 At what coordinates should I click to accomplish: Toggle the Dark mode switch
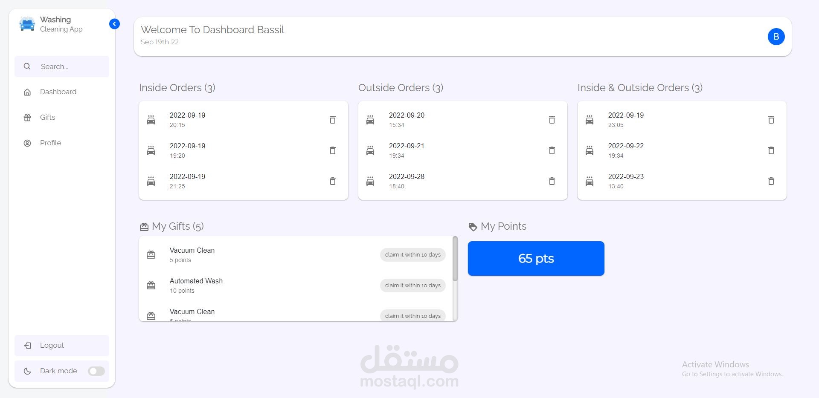(x=96, y=371)
